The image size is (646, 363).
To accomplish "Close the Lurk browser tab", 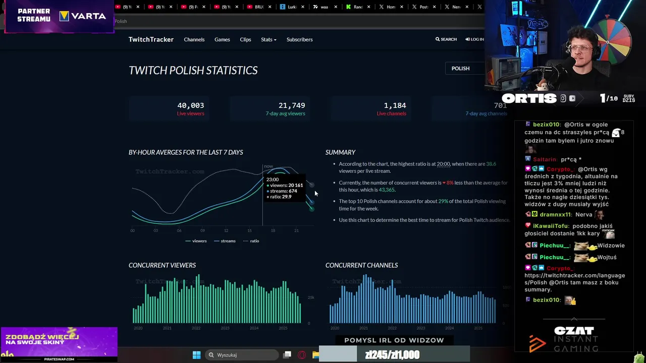I will 303,7.
